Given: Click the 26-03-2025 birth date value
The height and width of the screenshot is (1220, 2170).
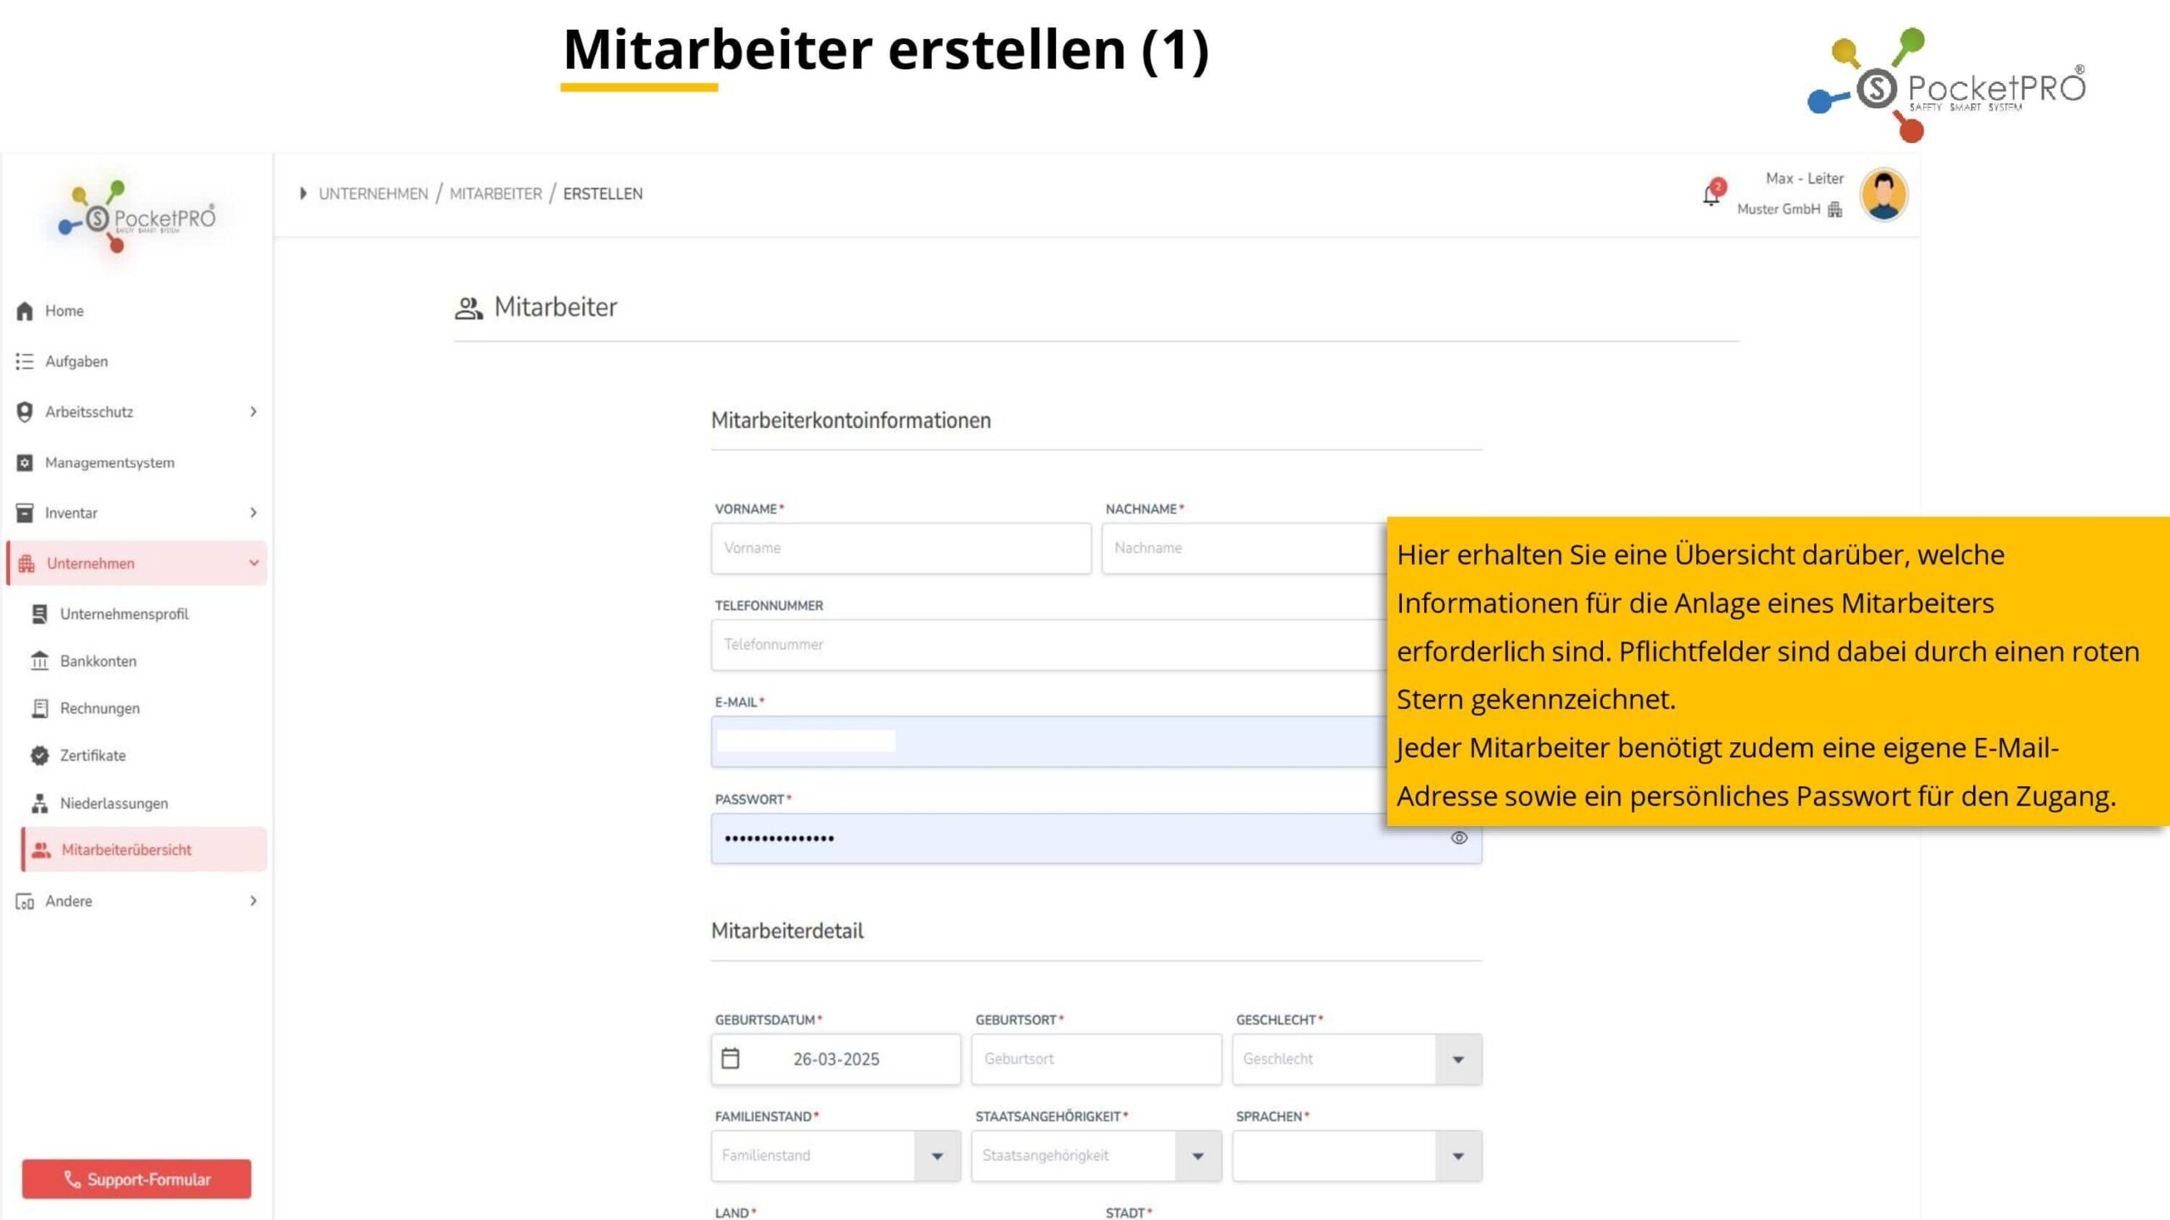Looking at the screenshot, I should (836, 1059).
